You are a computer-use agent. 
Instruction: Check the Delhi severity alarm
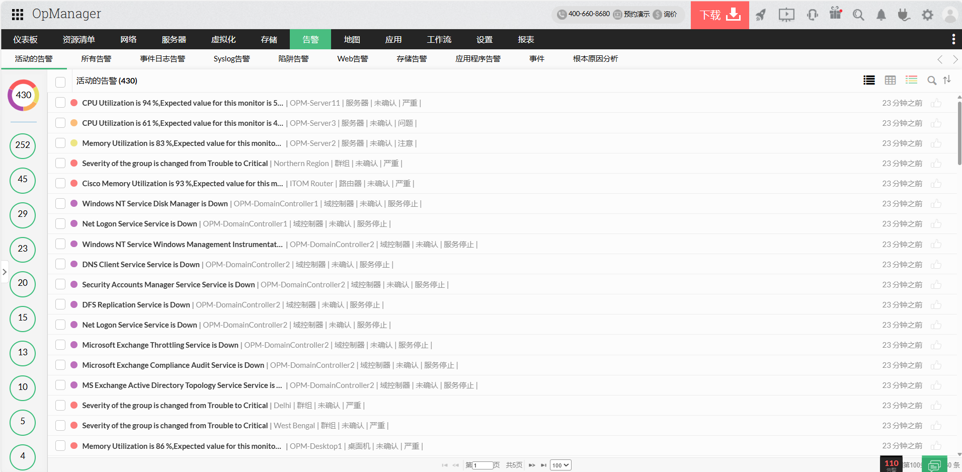(x=60, y=405)
